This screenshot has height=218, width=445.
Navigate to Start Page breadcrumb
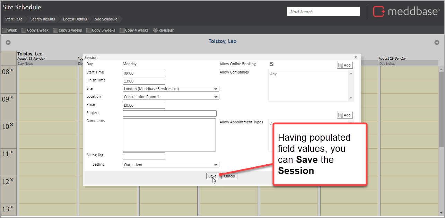pyautogui.click(x=14, y=19)
